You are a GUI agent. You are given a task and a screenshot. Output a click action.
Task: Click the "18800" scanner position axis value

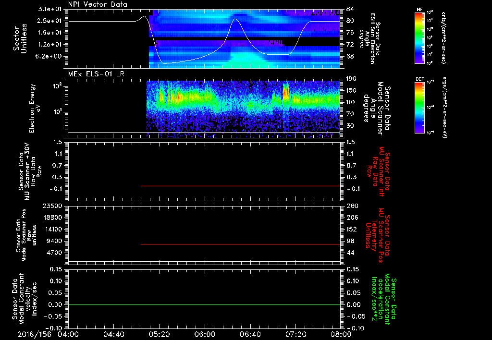pos(52,218)
